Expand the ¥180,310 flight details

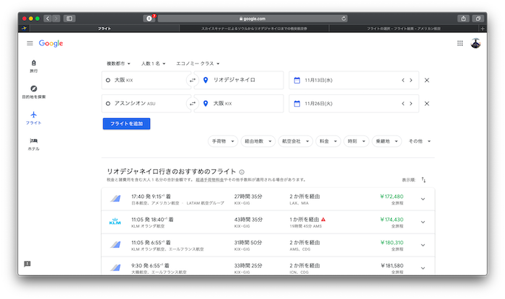pos(423,245)
